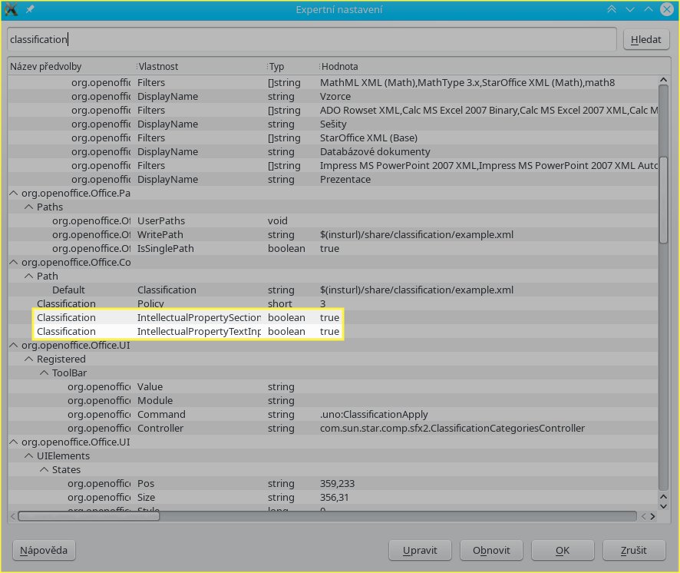Click the value 'Databázové dokumenty'
Screen dimensions: 680x573
[x=375, y=151]
